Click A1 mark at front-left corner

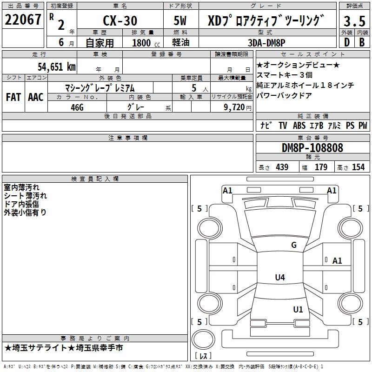227,191
